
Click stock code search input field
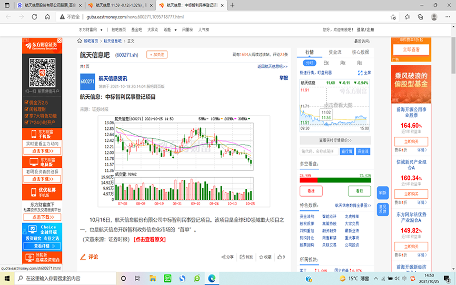point(319,151)
